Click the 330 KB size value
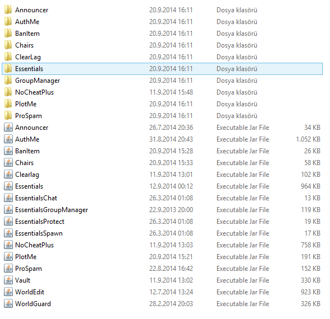Viewport: 330px width, 319px height. (310, 280)
